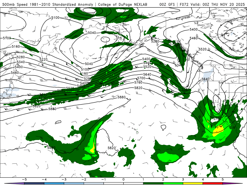Click the 'F072 Valid: 00Z THU NOV 20 2025' text

click(x=212, y=4)
